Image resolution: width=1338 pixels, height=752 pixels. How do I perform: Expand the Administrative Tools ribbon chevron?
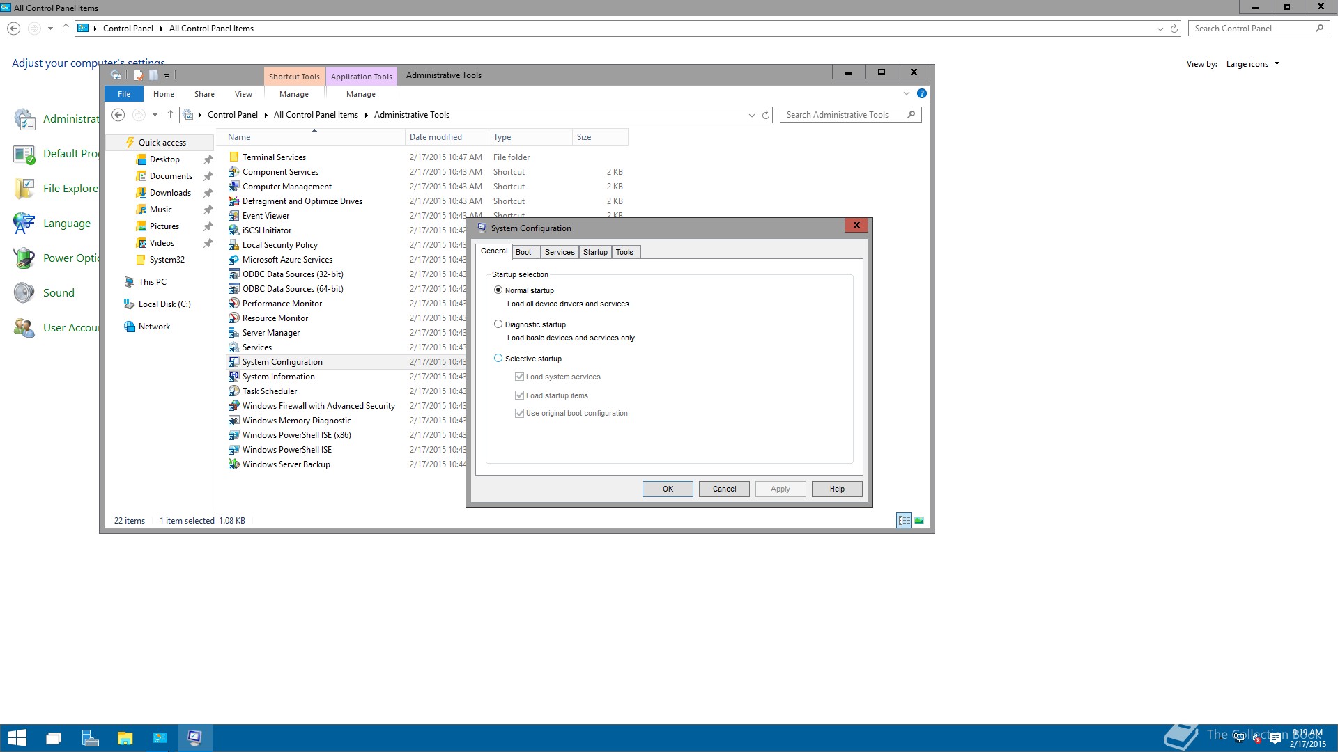point(907,93)
